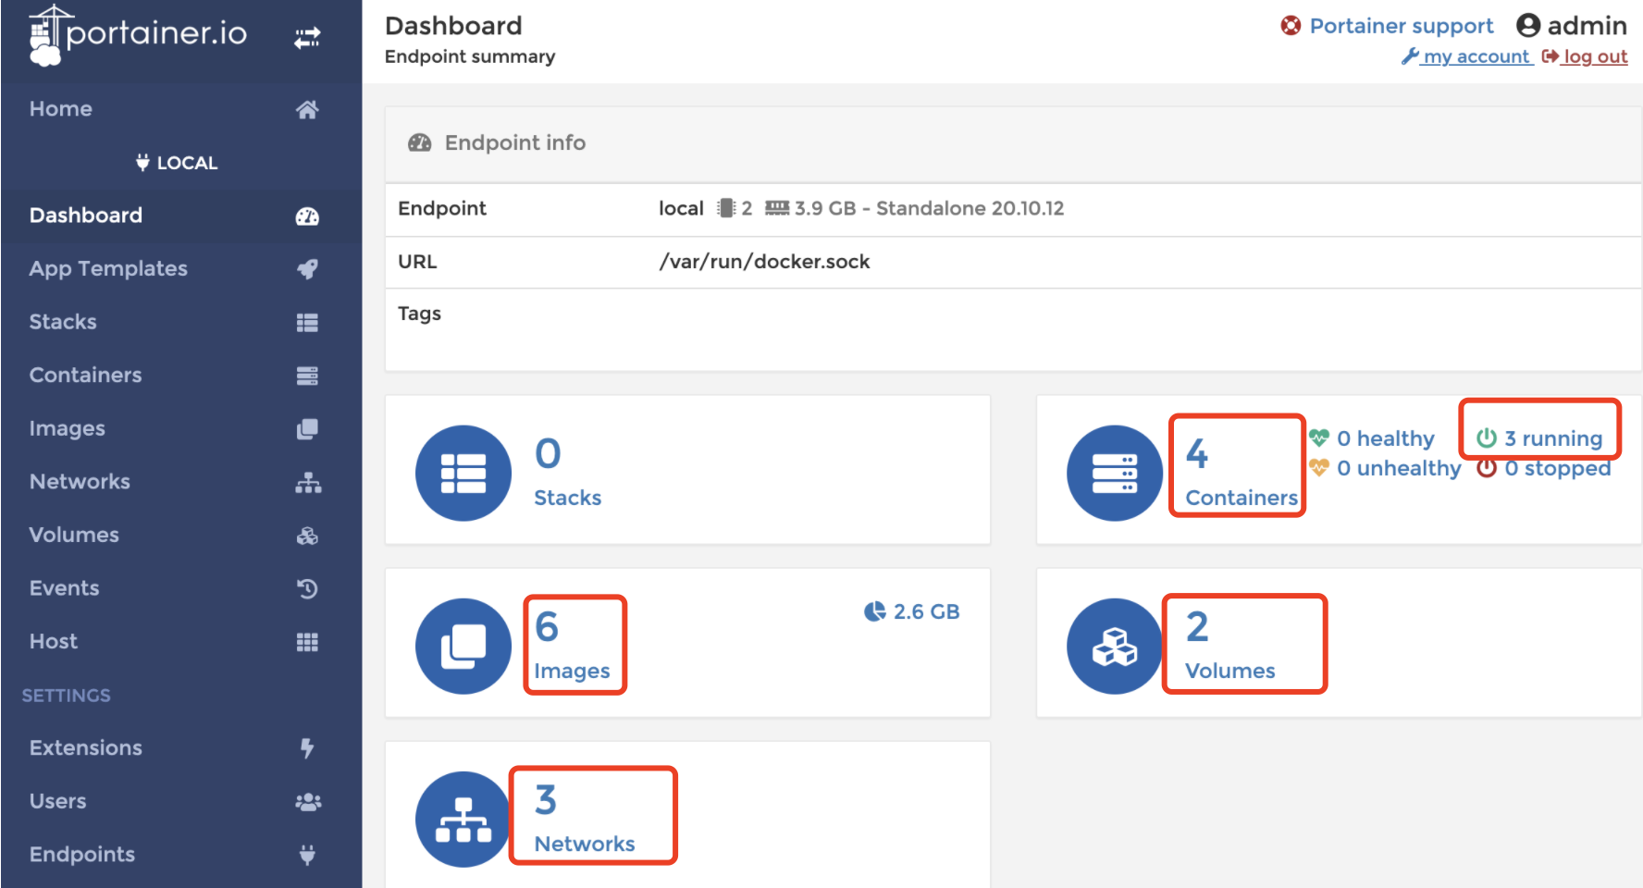Click the Portainer support lifebuoy icon

click(x=1291, y=26)
